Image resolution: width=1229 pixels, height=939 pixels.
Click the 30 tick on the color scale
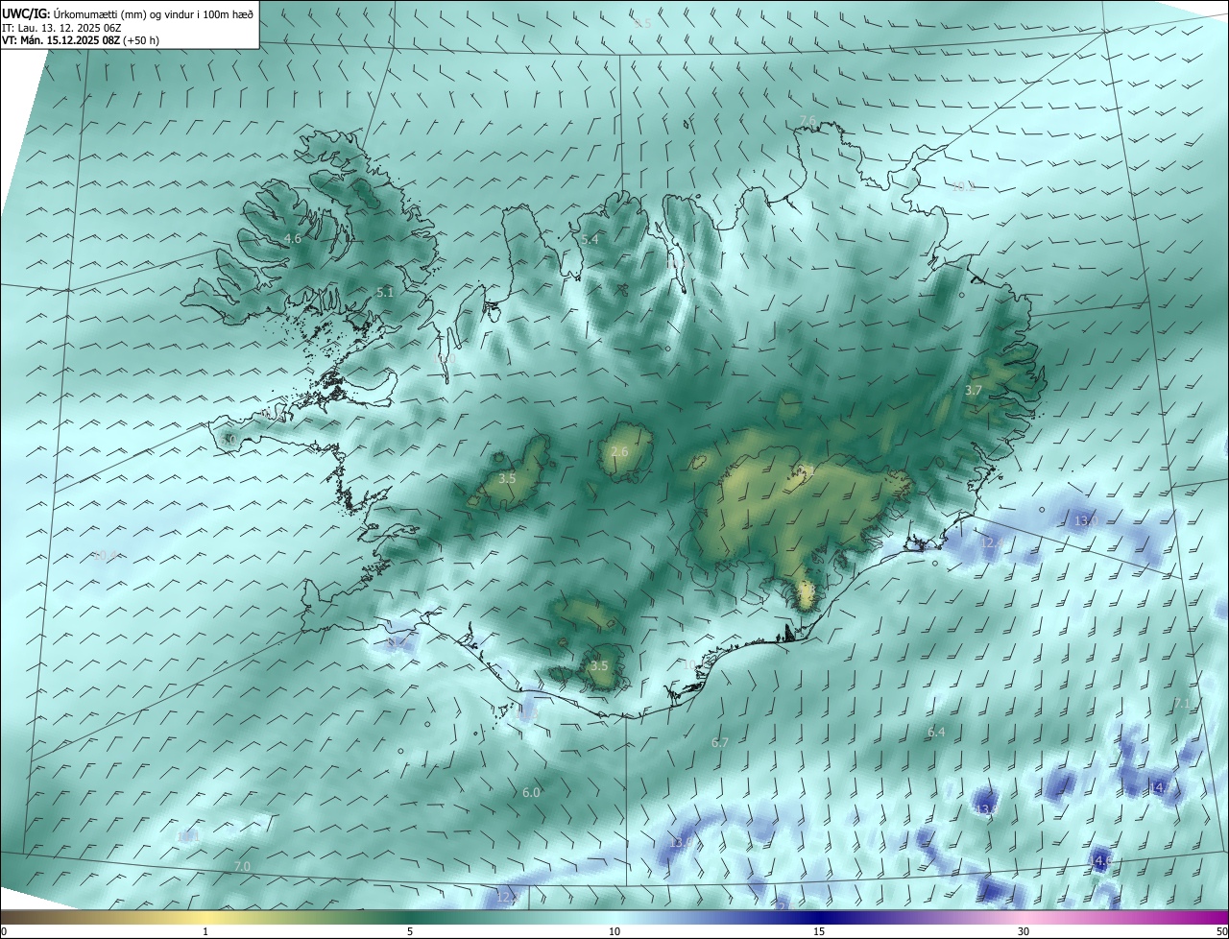[x=1024, y=931]
